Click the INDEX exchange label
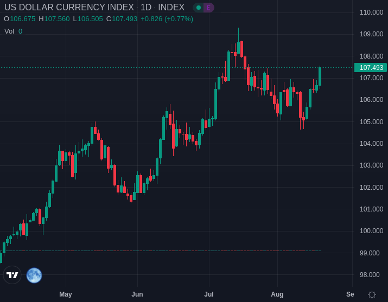Viewport: 388px width, 302px height. click(x=171, y=8)
